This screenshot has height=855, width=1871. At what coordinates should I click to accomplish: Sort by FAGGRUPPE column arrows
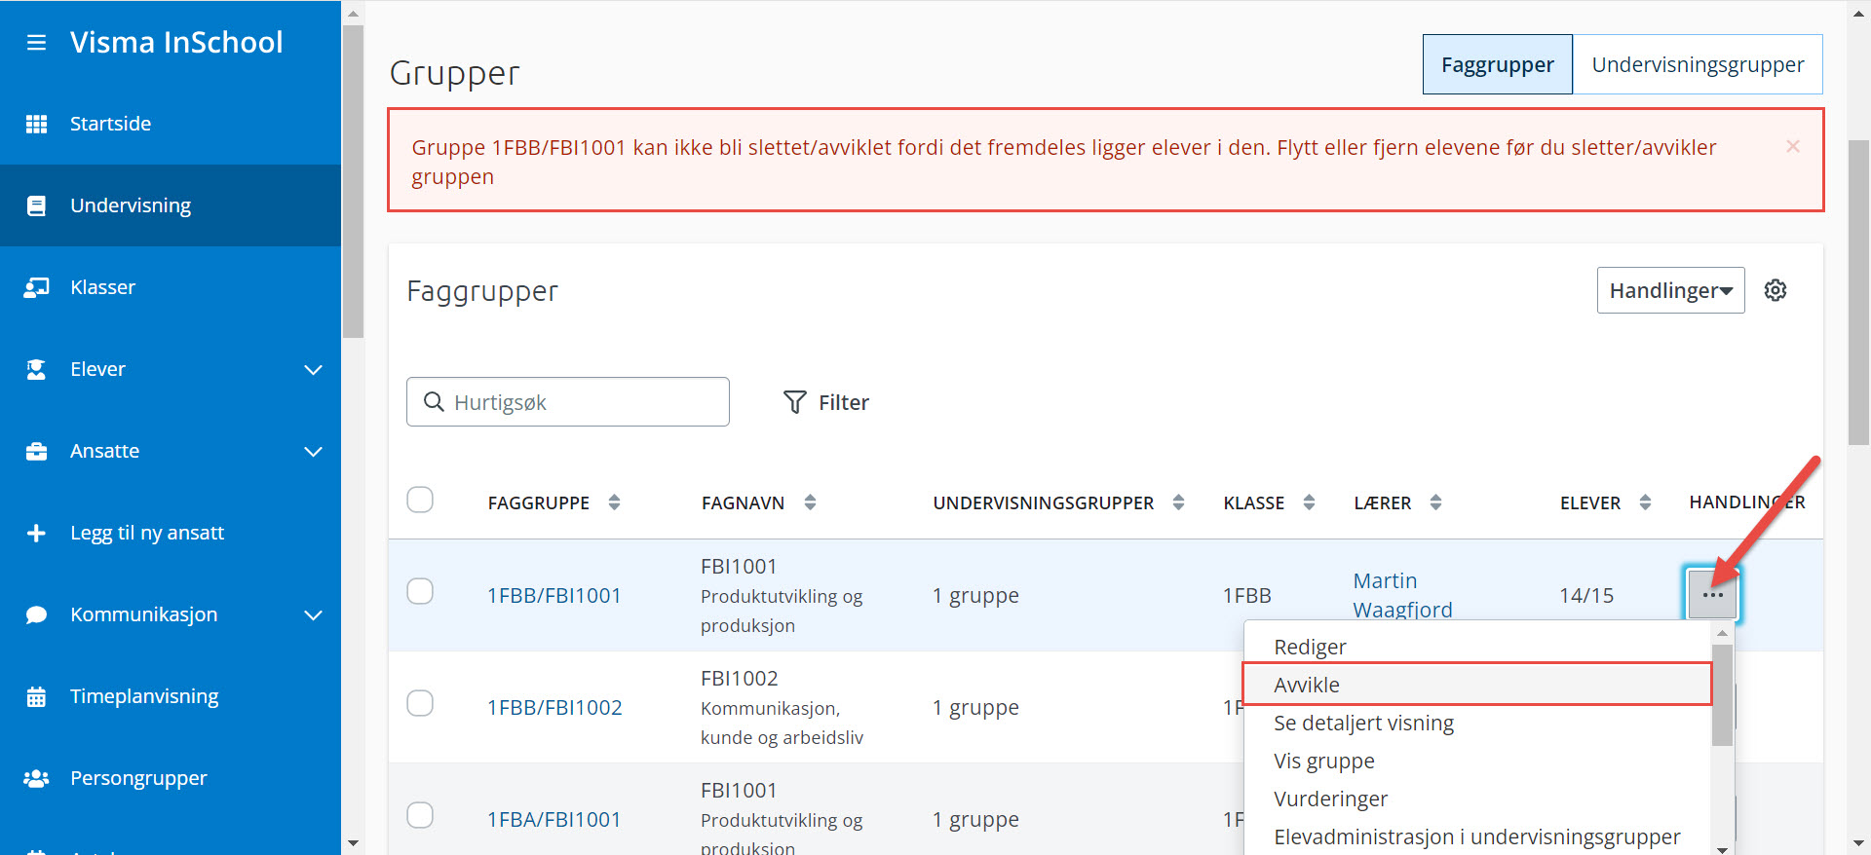[x=614, y=502]
